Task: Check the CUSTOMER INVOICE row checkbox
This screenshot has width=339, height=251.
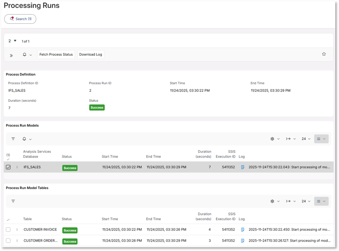Action: click(8, 230)
